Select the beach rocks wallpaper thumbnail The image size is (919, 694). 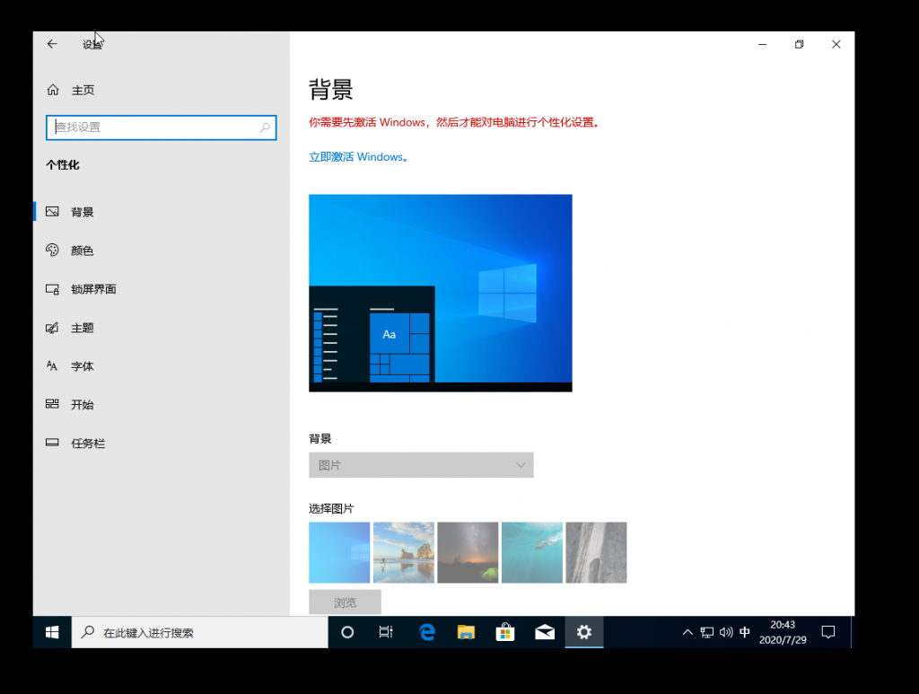404,552
